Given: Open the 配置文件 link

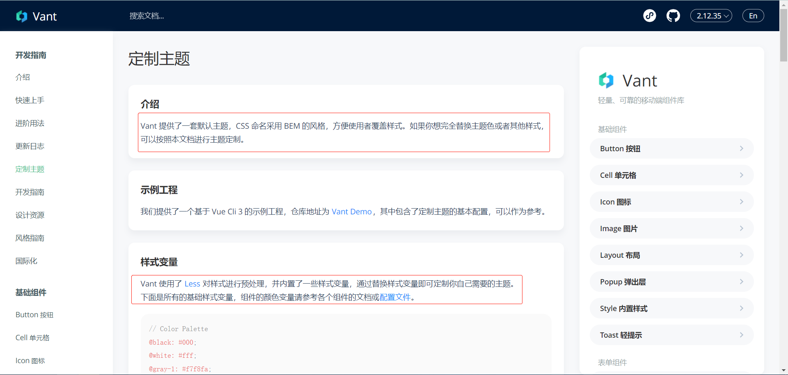Looking at the screenshot, I should (x=395, y=297).
